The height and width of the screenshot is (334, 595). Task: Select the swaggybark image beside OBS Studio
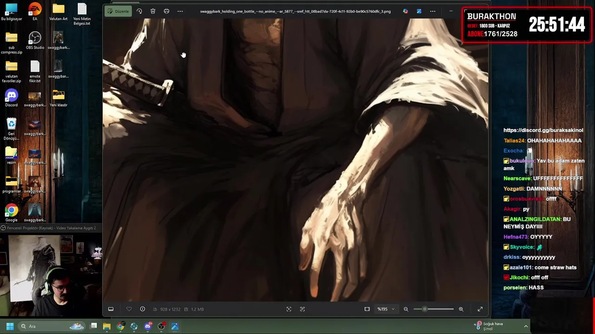[58, 41]
